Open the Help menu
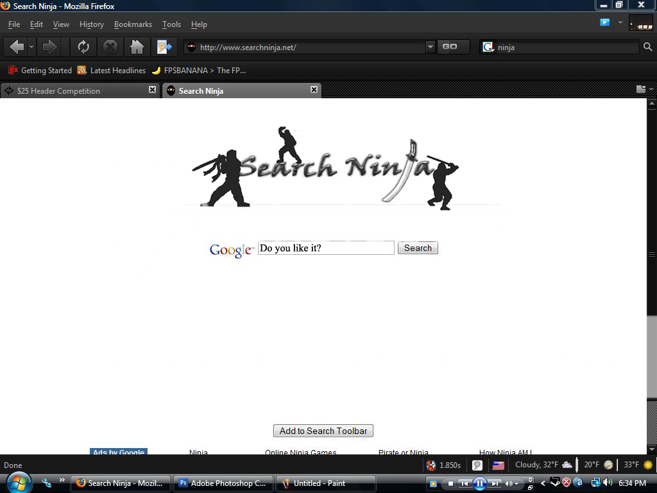This screenshot has height=493, width=657. point(199,24)
